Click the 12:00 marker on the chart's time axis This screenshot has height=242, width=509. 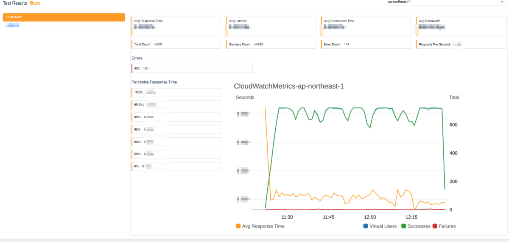370,217
